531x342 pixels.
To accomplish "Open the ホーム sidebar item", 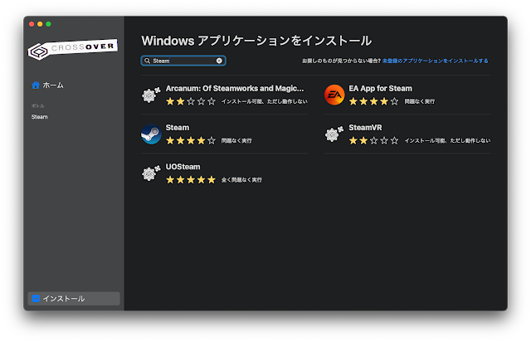I will (x=47, y=85).
